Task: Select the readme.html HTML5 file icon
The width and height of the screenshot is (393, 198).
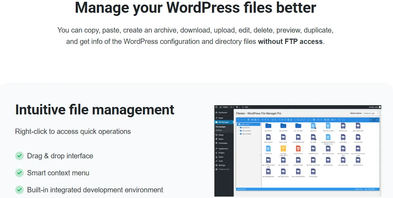Action: pos(298,148)
